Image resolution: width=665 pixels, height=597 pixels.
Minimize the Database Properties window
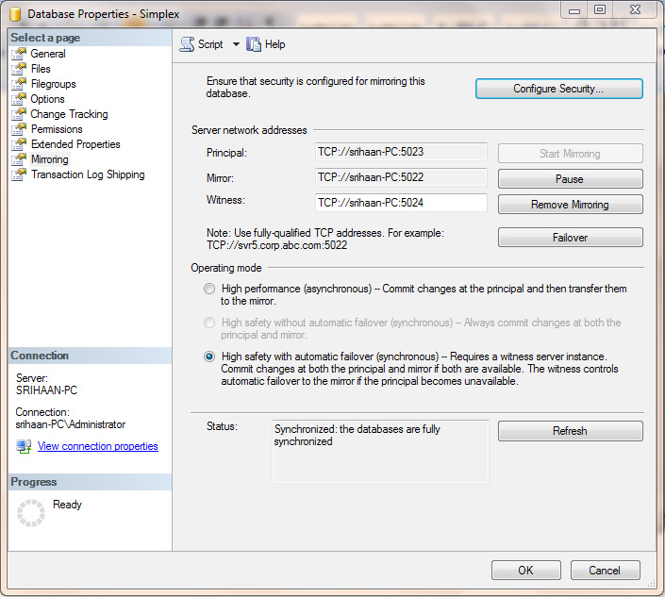[574, 10]
